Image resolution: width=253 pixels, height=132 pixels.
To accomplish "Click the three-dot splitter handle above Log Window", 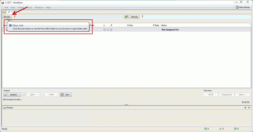I will pos(126,105).
